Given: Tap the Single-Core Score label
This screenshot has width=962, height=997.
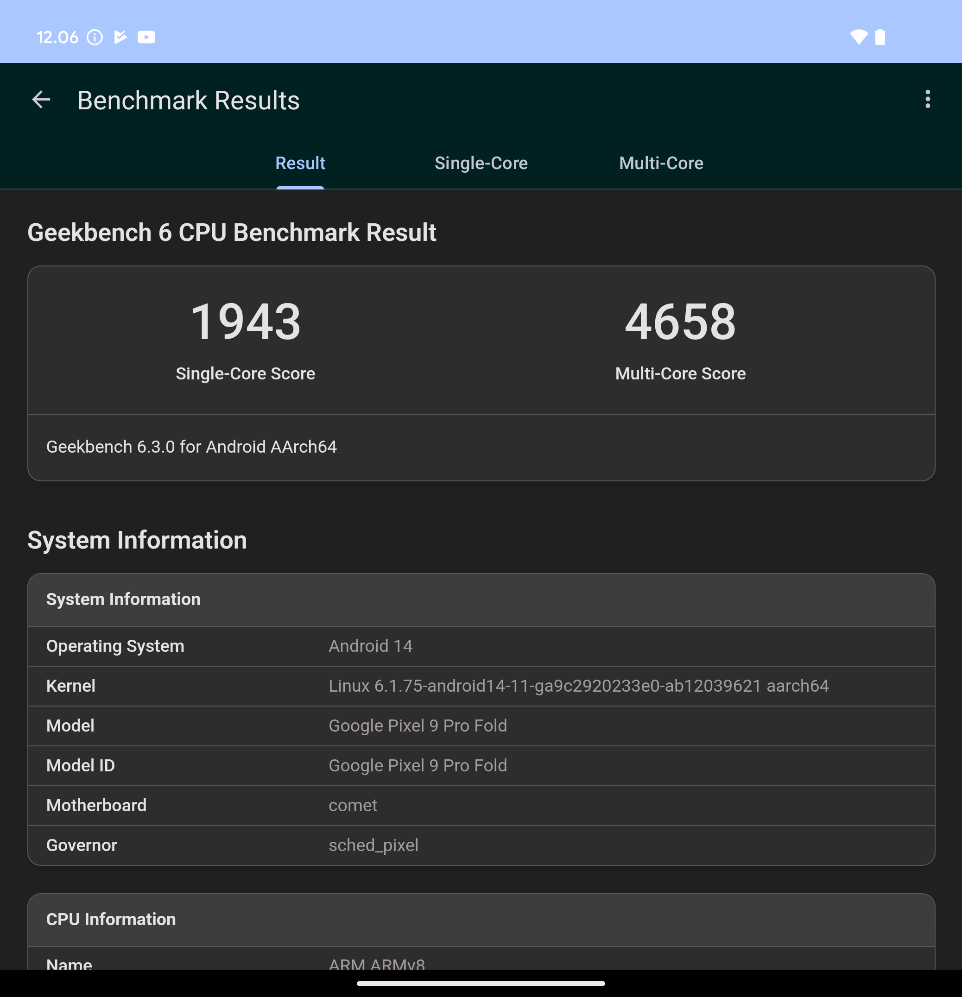Looking at the screenshot, I should pyautogui.click(x=245, y=373).
